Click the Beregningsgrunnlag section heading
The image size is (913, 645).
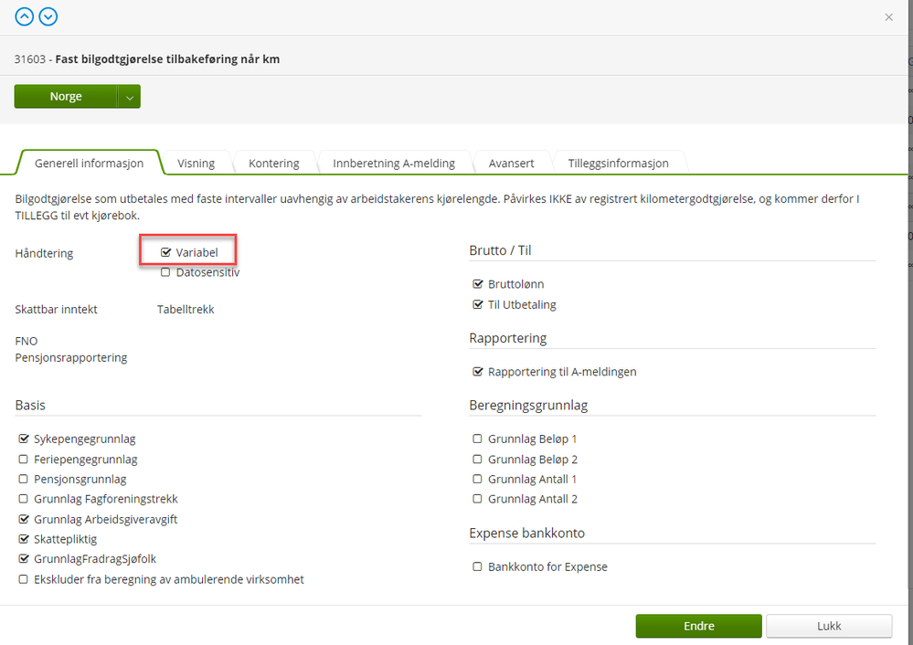tap(529, 405)
